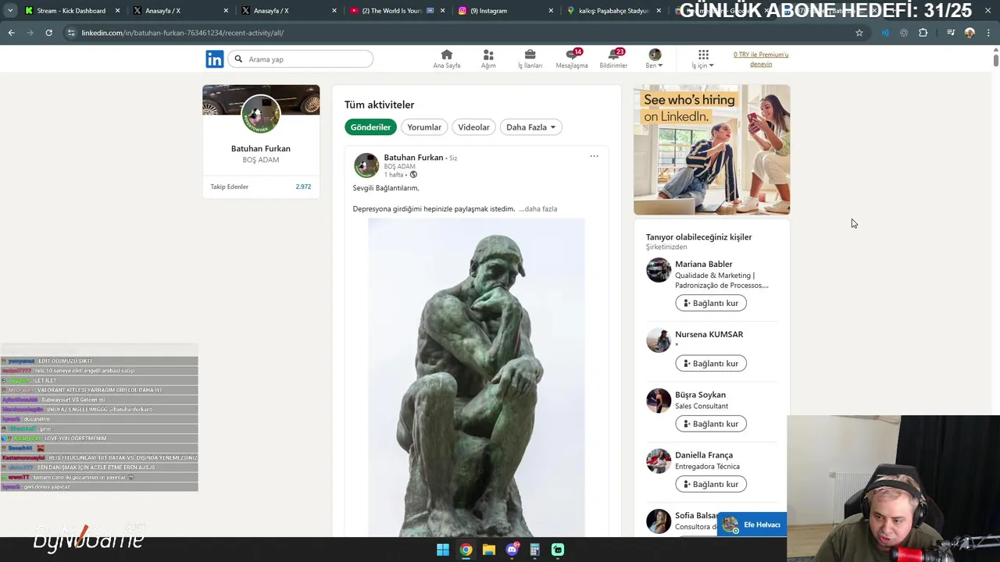Screen dimensions: 1000x562
Task: Bookmark this page with star icon
Action: tap(859, 33)
